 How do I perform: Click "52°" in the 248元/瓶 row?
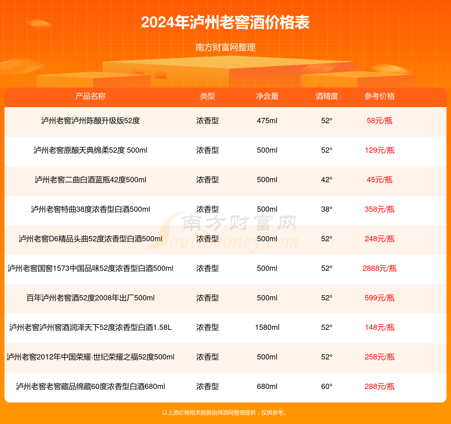327,239
